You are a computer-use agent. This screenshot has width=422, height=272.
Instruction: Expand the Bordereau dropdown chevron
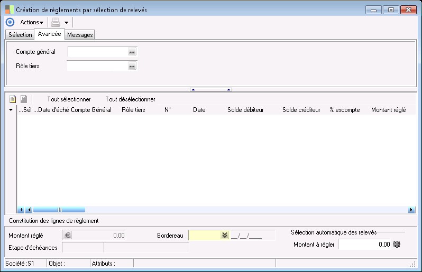pos(225,235)
